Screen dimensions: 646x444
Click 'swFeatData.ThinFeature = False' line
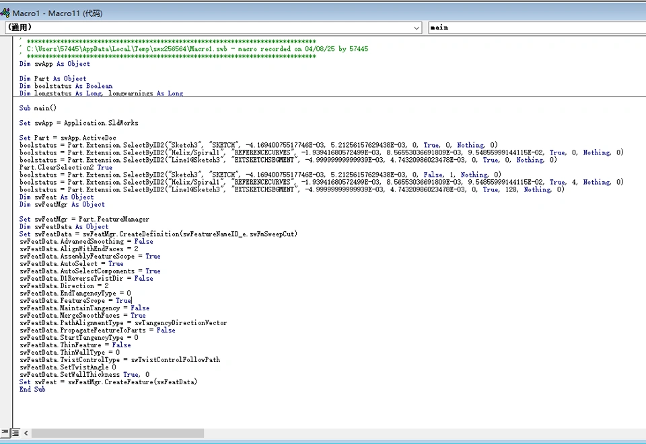[75, 345]
